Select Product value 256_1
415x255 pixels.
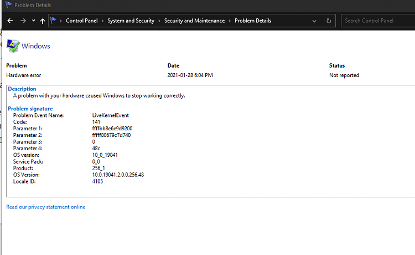[x=98, y=169]
